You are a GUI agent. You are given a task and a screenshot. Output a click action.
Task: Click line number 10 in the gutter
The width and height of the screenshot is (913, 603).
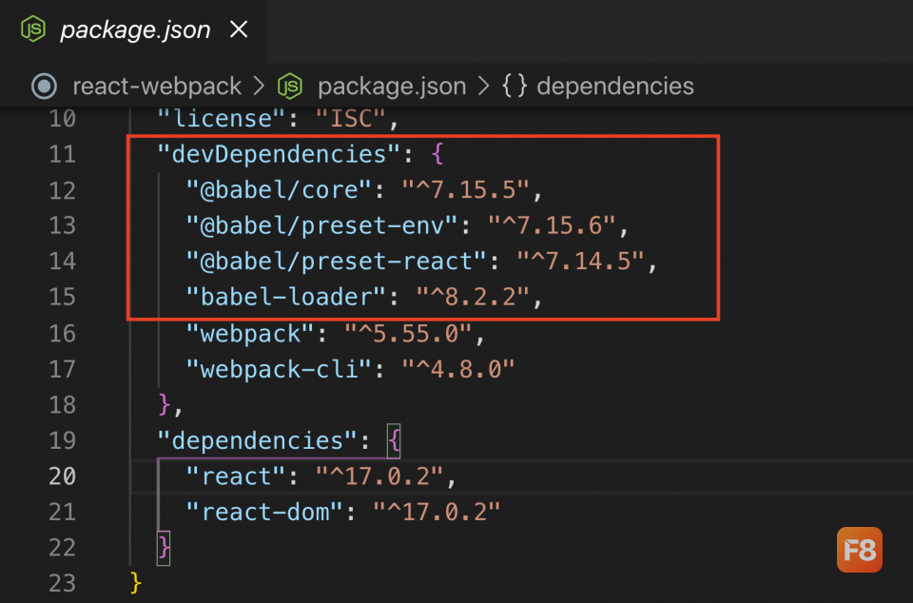pos(63,119)
